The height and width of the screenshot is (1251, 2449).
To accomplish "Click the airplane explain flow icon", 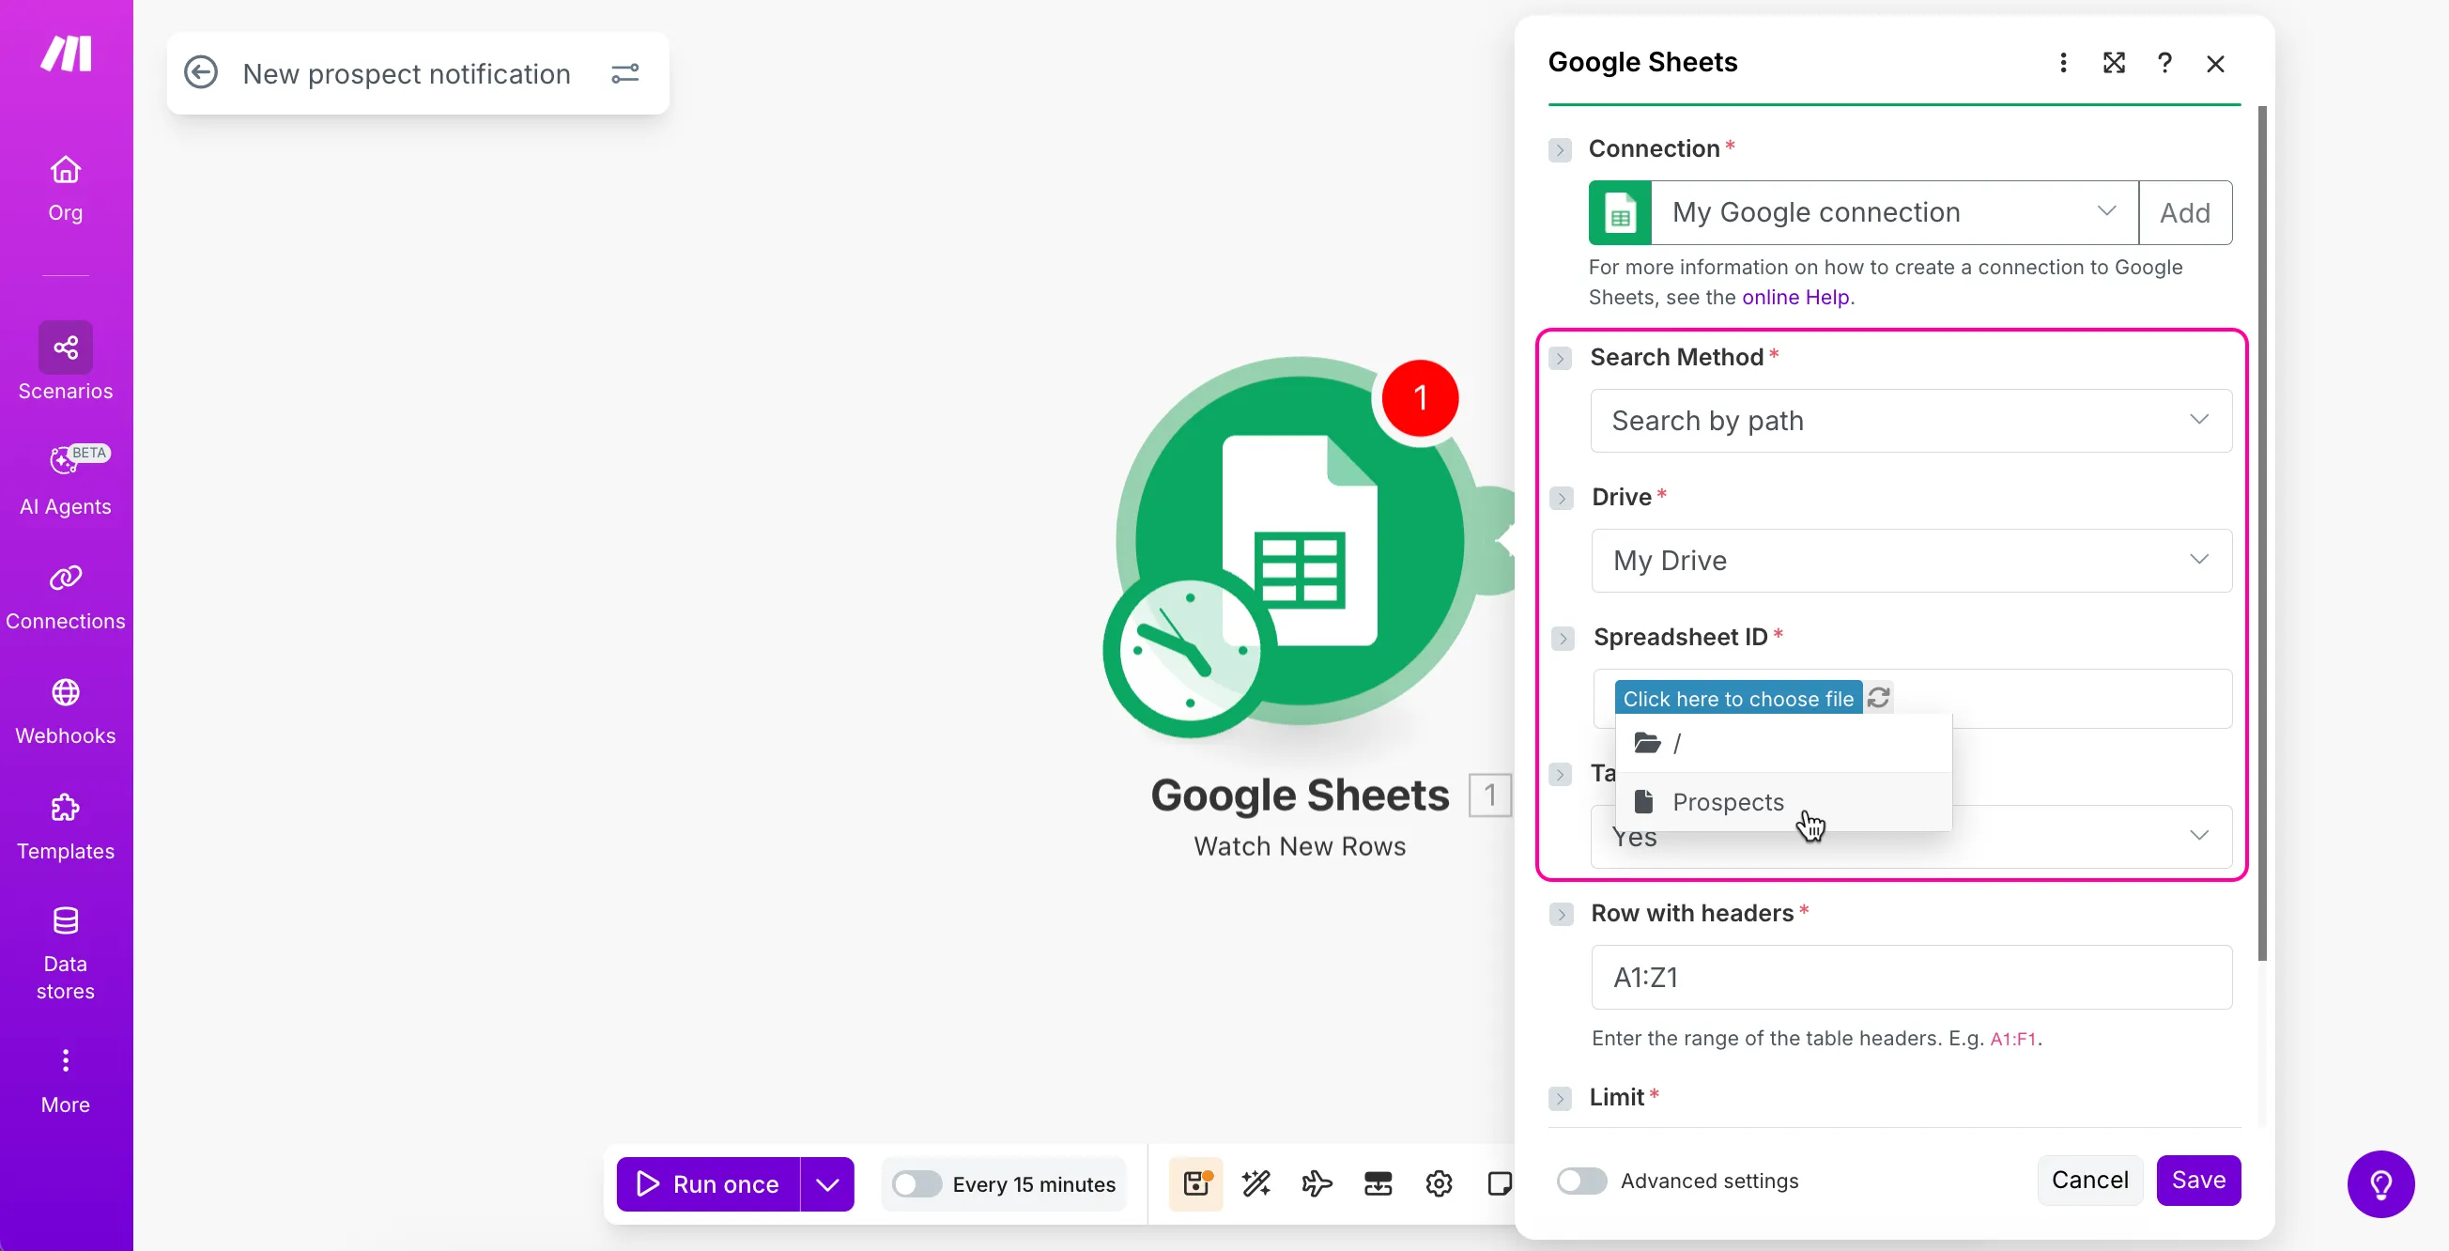I will [x=1317, y=1183].
